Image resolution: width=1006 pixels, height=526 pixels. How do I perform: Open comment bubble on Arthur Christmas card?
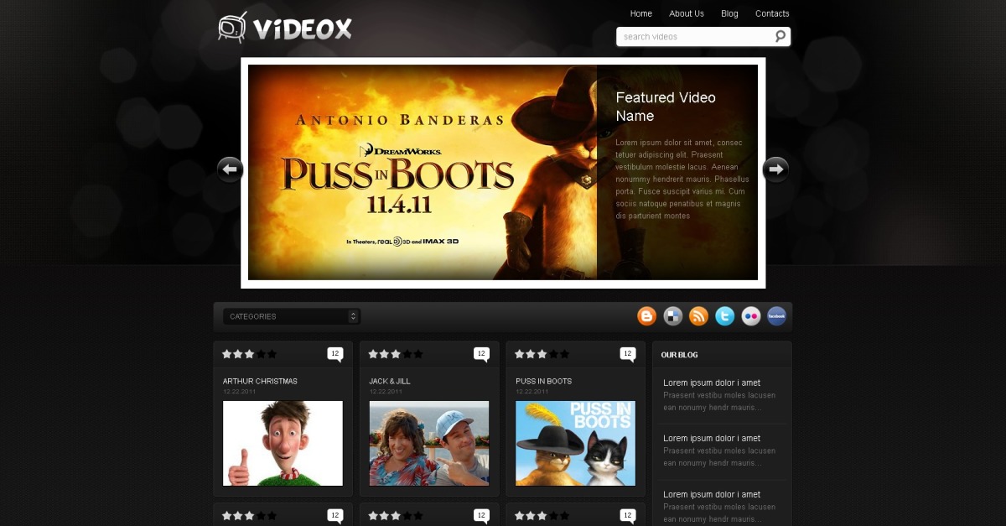click(334, 354)
